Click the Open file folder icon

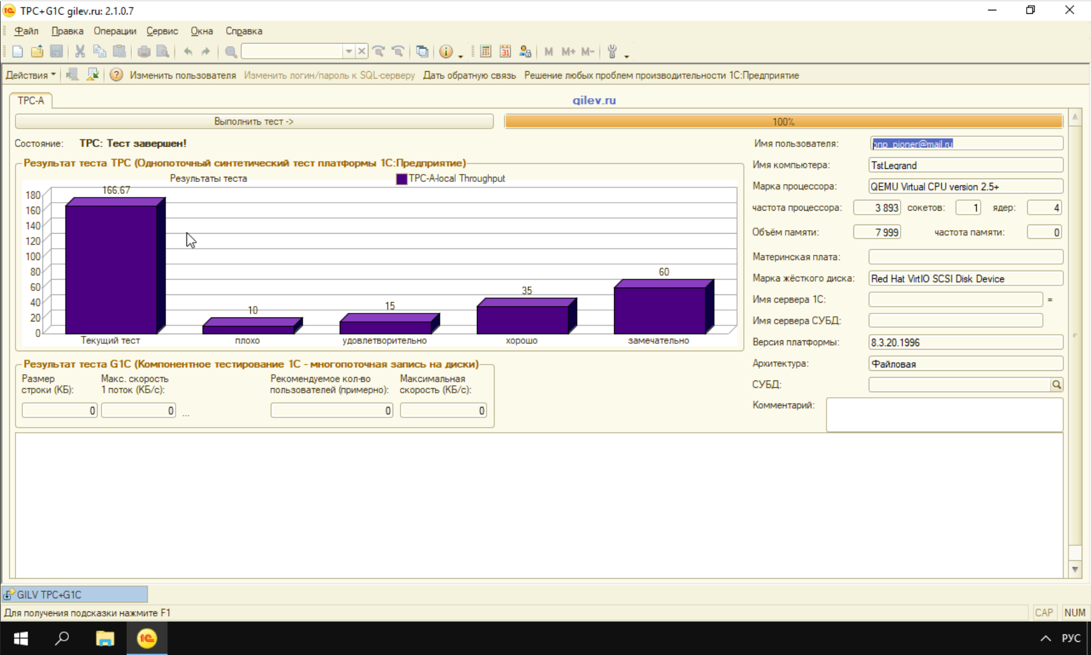pos(37,52)
